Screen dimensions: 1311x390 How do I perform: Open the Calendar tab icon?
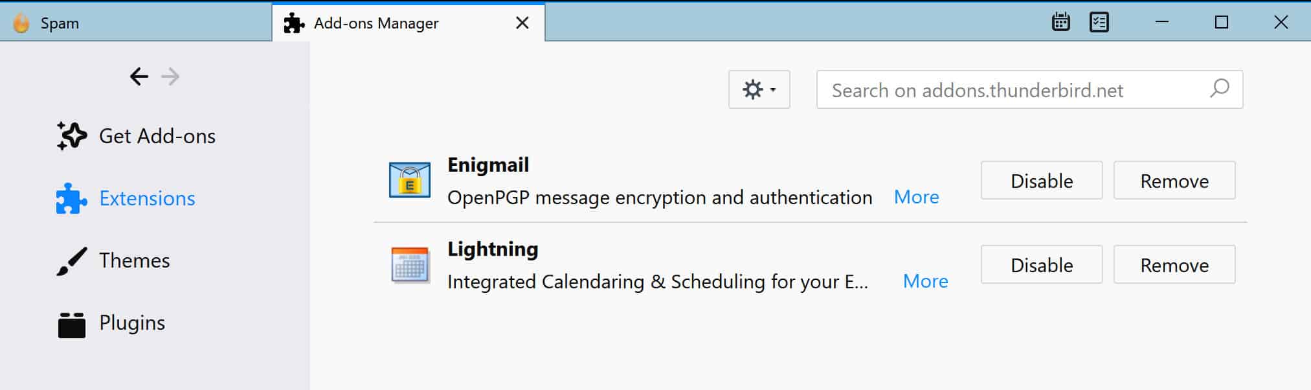[x=1060, y=22]
